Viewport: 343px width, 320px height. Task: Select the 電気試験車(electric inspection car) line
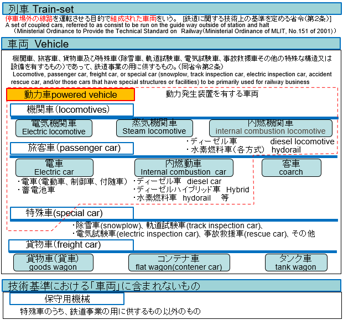(194, 234)
